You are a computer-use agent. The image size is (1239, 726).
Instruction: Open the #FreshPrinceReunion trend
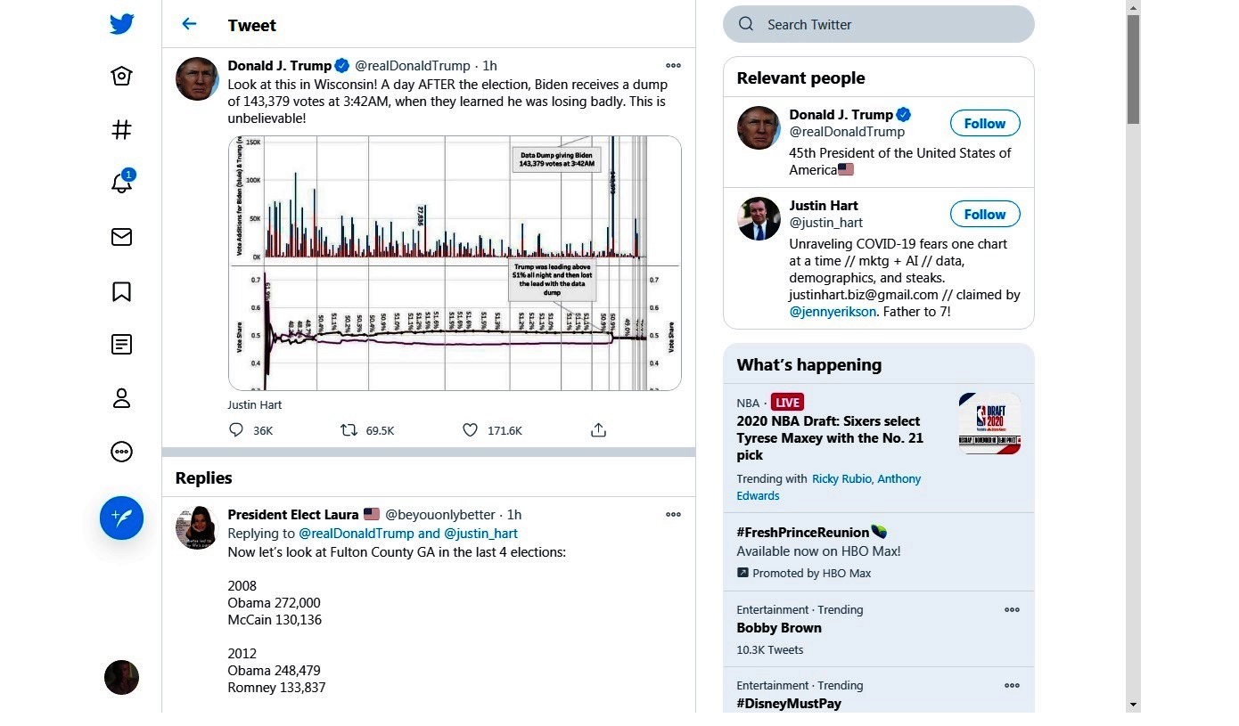pyautogui.click(x=804, y=532)
